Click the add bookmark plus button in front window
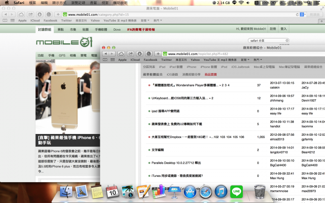 (158, 54)
